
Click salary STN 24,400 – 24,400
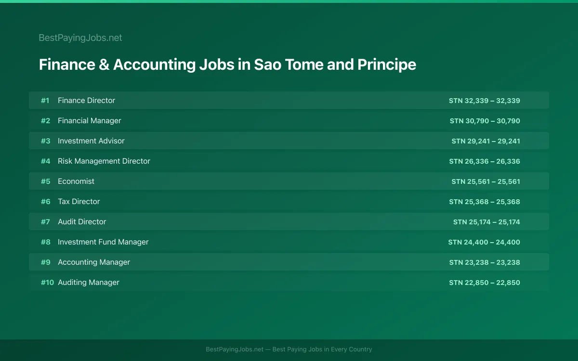click(x=484, y=242)
